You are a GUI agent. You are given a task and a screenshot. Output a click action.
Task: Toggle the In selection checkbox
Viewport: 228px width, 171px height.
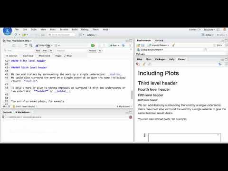(11, 56)
